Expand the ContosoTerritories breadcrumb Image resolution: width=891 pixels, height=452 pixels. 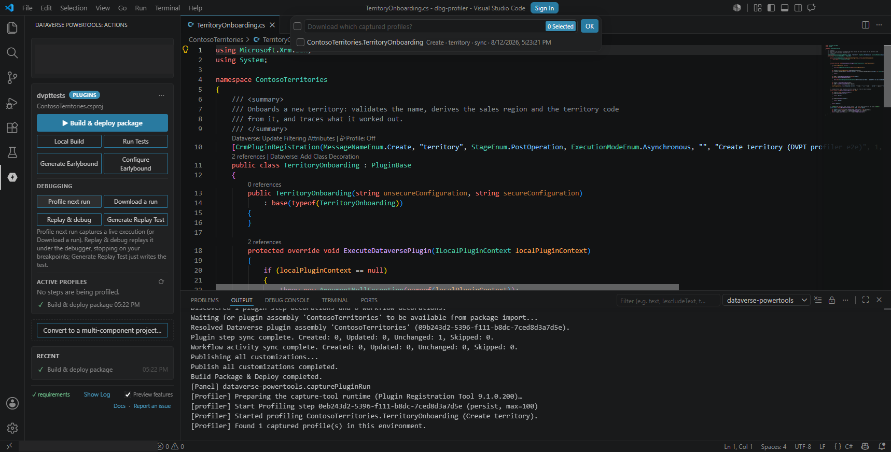(216, 39)
